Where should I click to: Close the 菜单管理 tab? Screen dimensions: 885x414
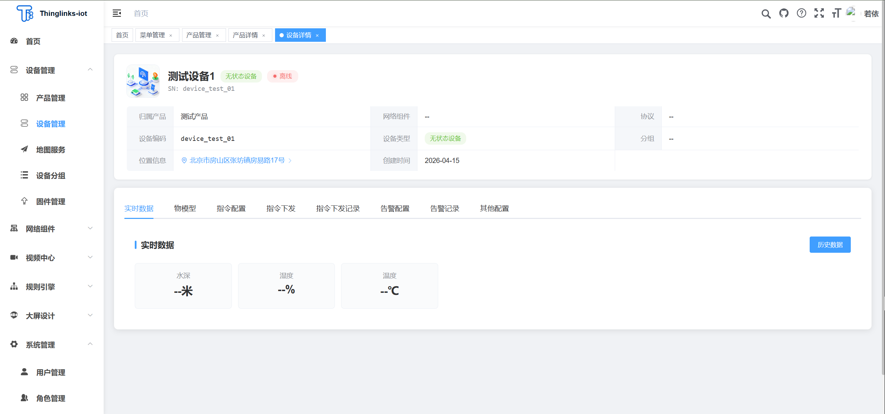171,36
